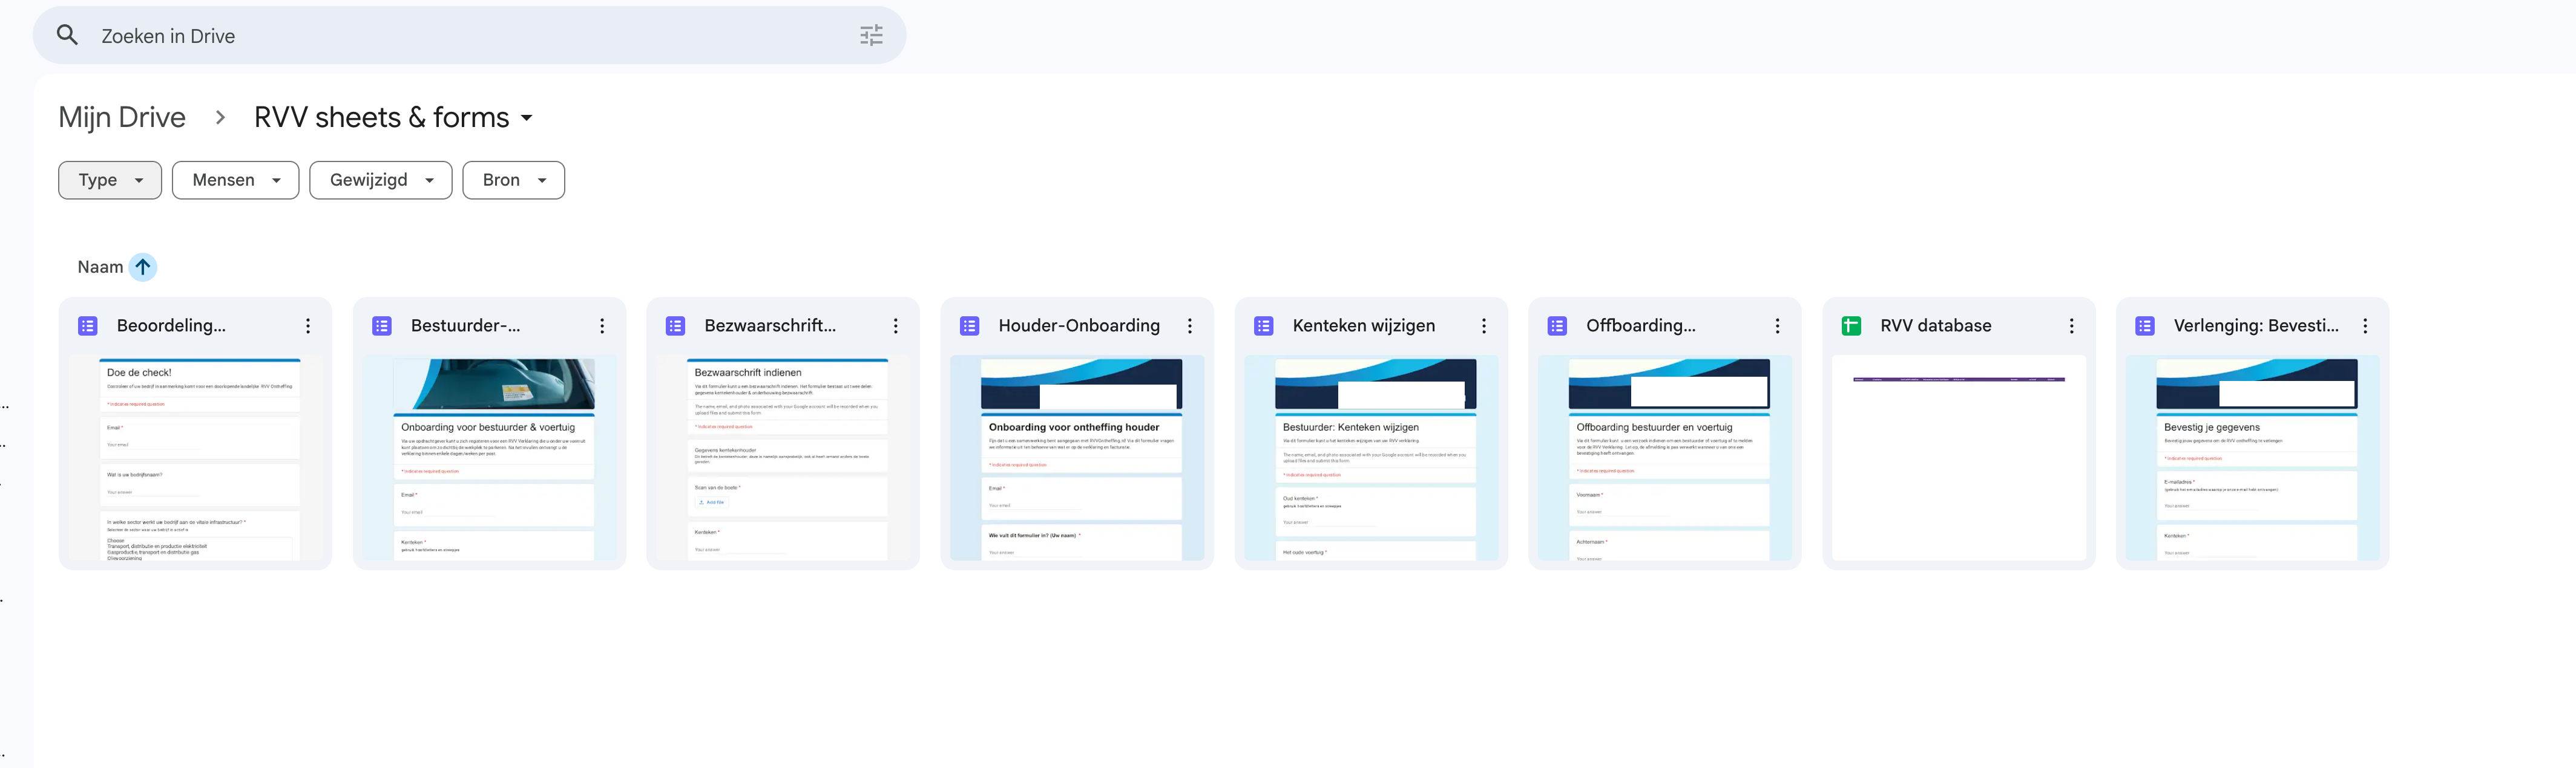Viewport: 2576px width, 768px height.
Task: Click the Kenteken wijzigen file name
Action: pyautogui.click(x=1364, y=327)
